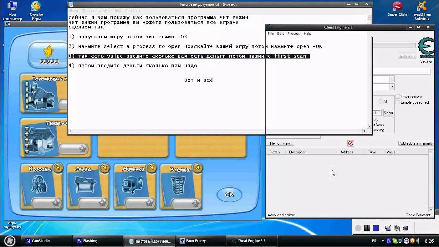
Task: Click the Cheat Engine title bar icon
Action: tap(269, 27)
